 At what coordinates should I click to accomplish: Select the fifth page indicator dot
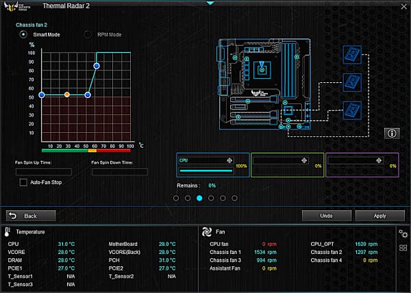coord(223,199)
